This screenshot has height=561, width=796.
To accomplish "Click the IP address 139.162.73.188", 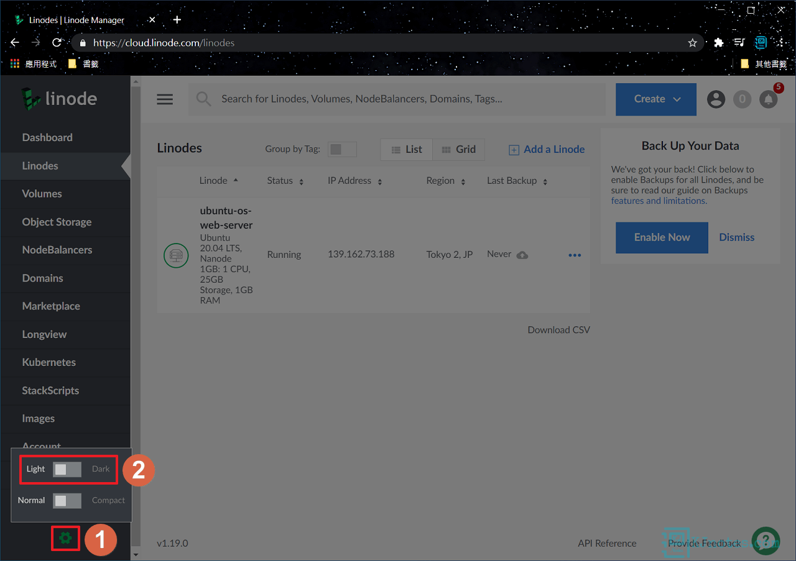I will pos(361,254).
